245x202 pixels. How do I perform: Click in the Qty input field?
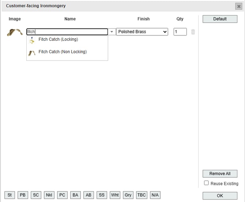tap(180, 32)
